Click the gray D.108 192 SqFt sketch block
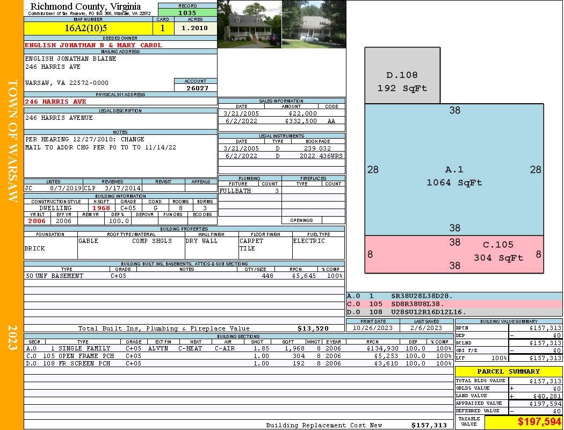This screenshot has width=564, height=430. (x=402, y=75)
